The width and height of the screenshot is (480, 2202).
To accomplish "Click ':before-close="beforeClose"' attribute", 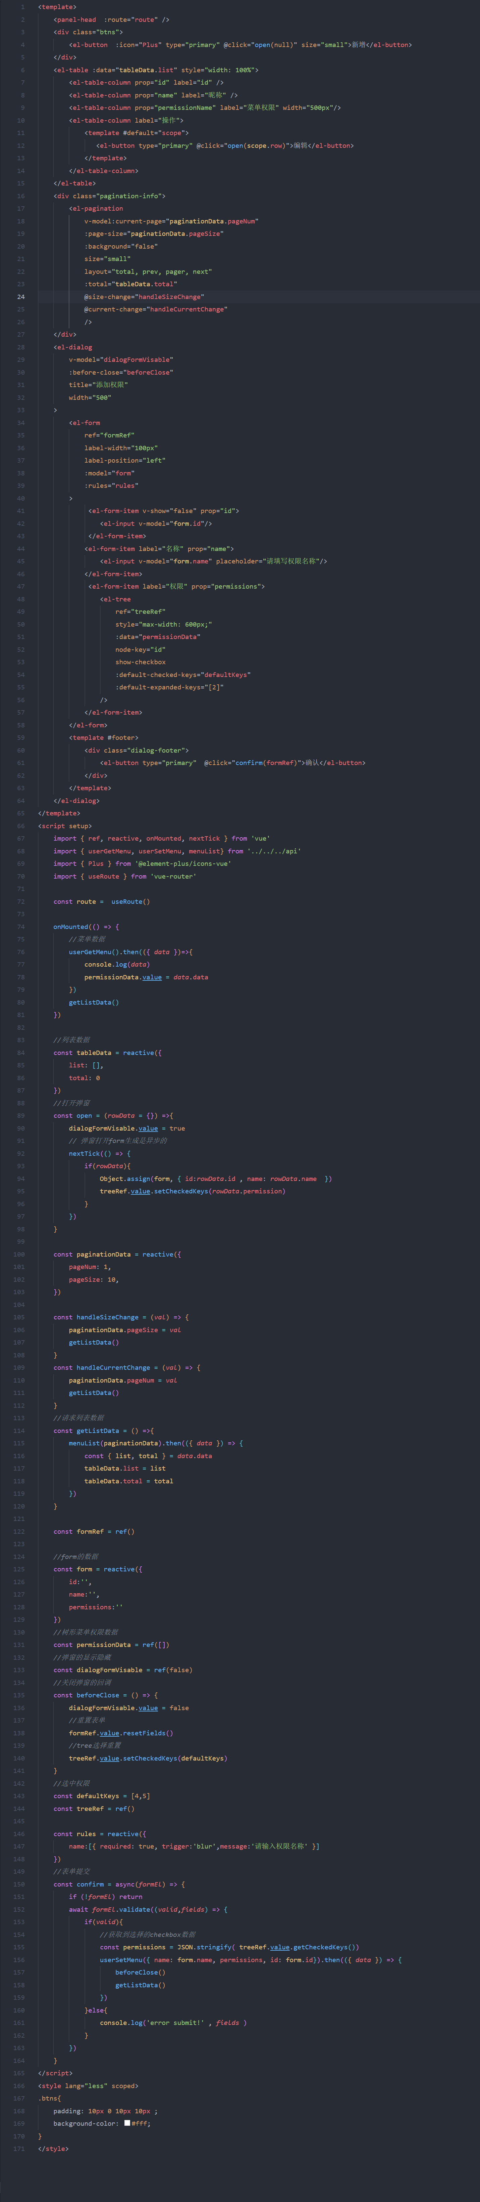I will 121,373.
